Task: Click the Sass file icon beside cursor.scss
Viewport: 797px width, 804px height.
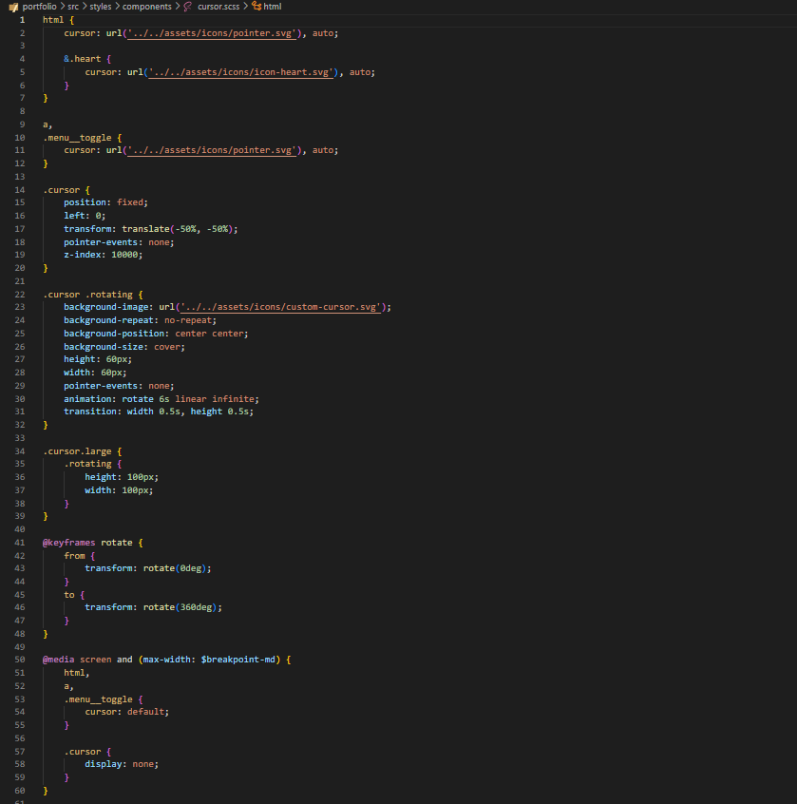Action: (188, 7)
